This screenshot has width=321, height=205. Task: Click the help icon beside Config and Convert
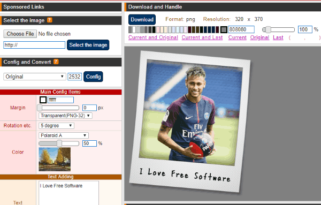click(x=56, y=62)
